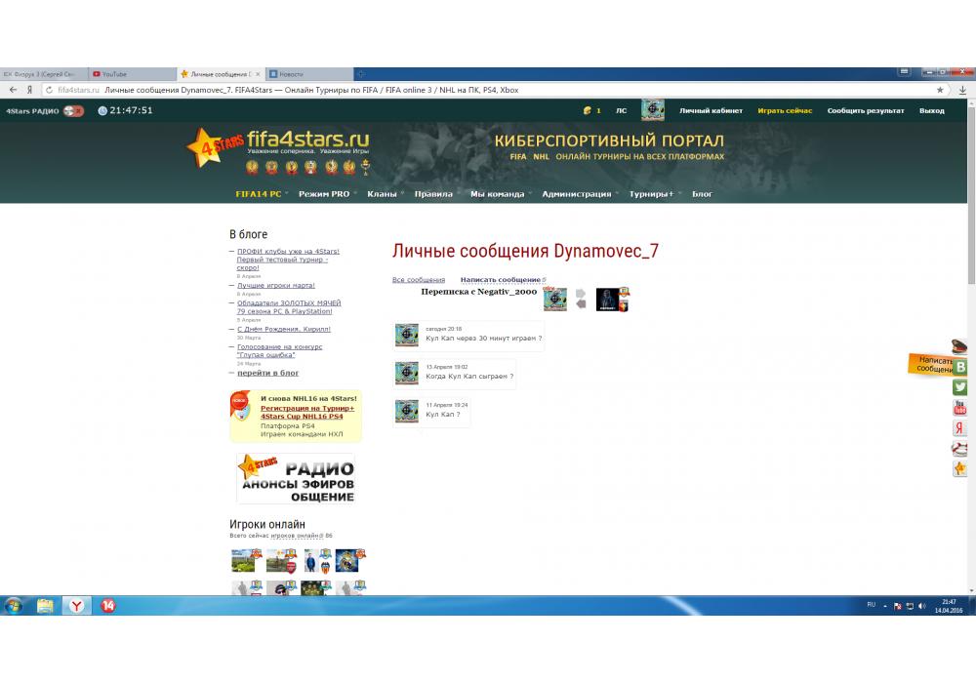Click the YouTube icon in side panel
The width and height of the screenshot is (976, 683).
click(960, 408)
